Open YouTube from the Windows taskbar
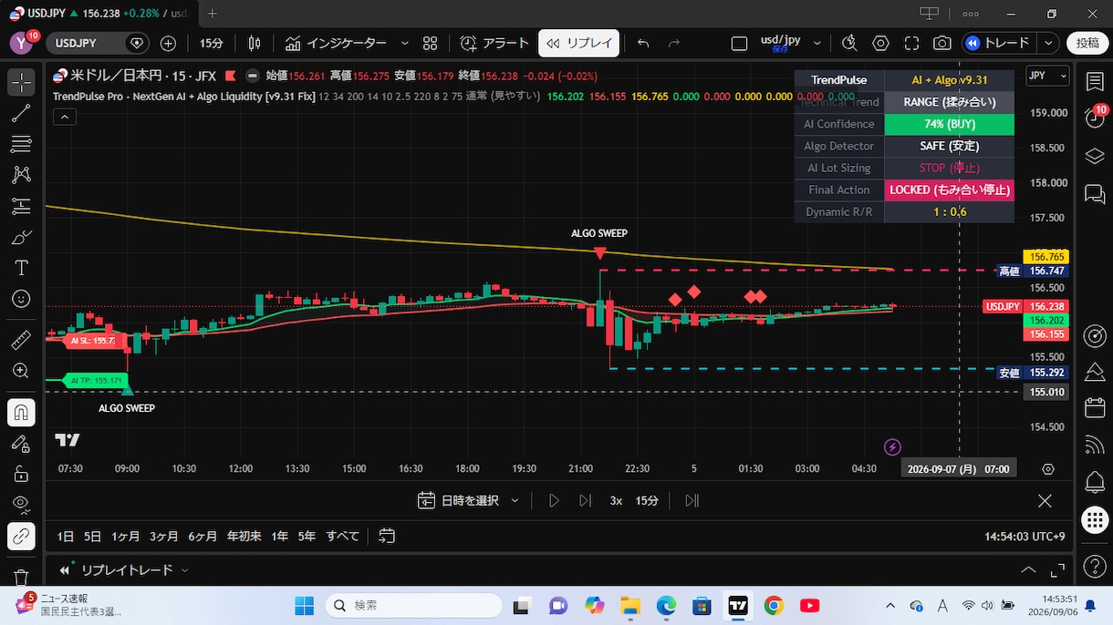 pyautogui.click(x=809, y=605)
